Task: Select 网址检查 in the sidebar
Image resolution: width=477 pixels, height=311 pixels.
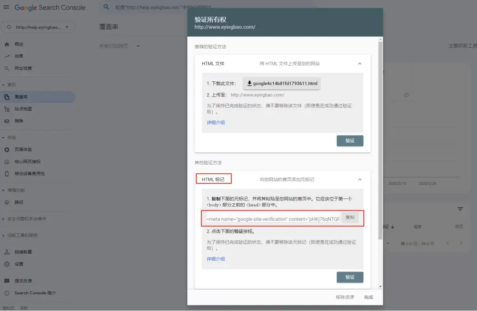Action: click(23, 68)
